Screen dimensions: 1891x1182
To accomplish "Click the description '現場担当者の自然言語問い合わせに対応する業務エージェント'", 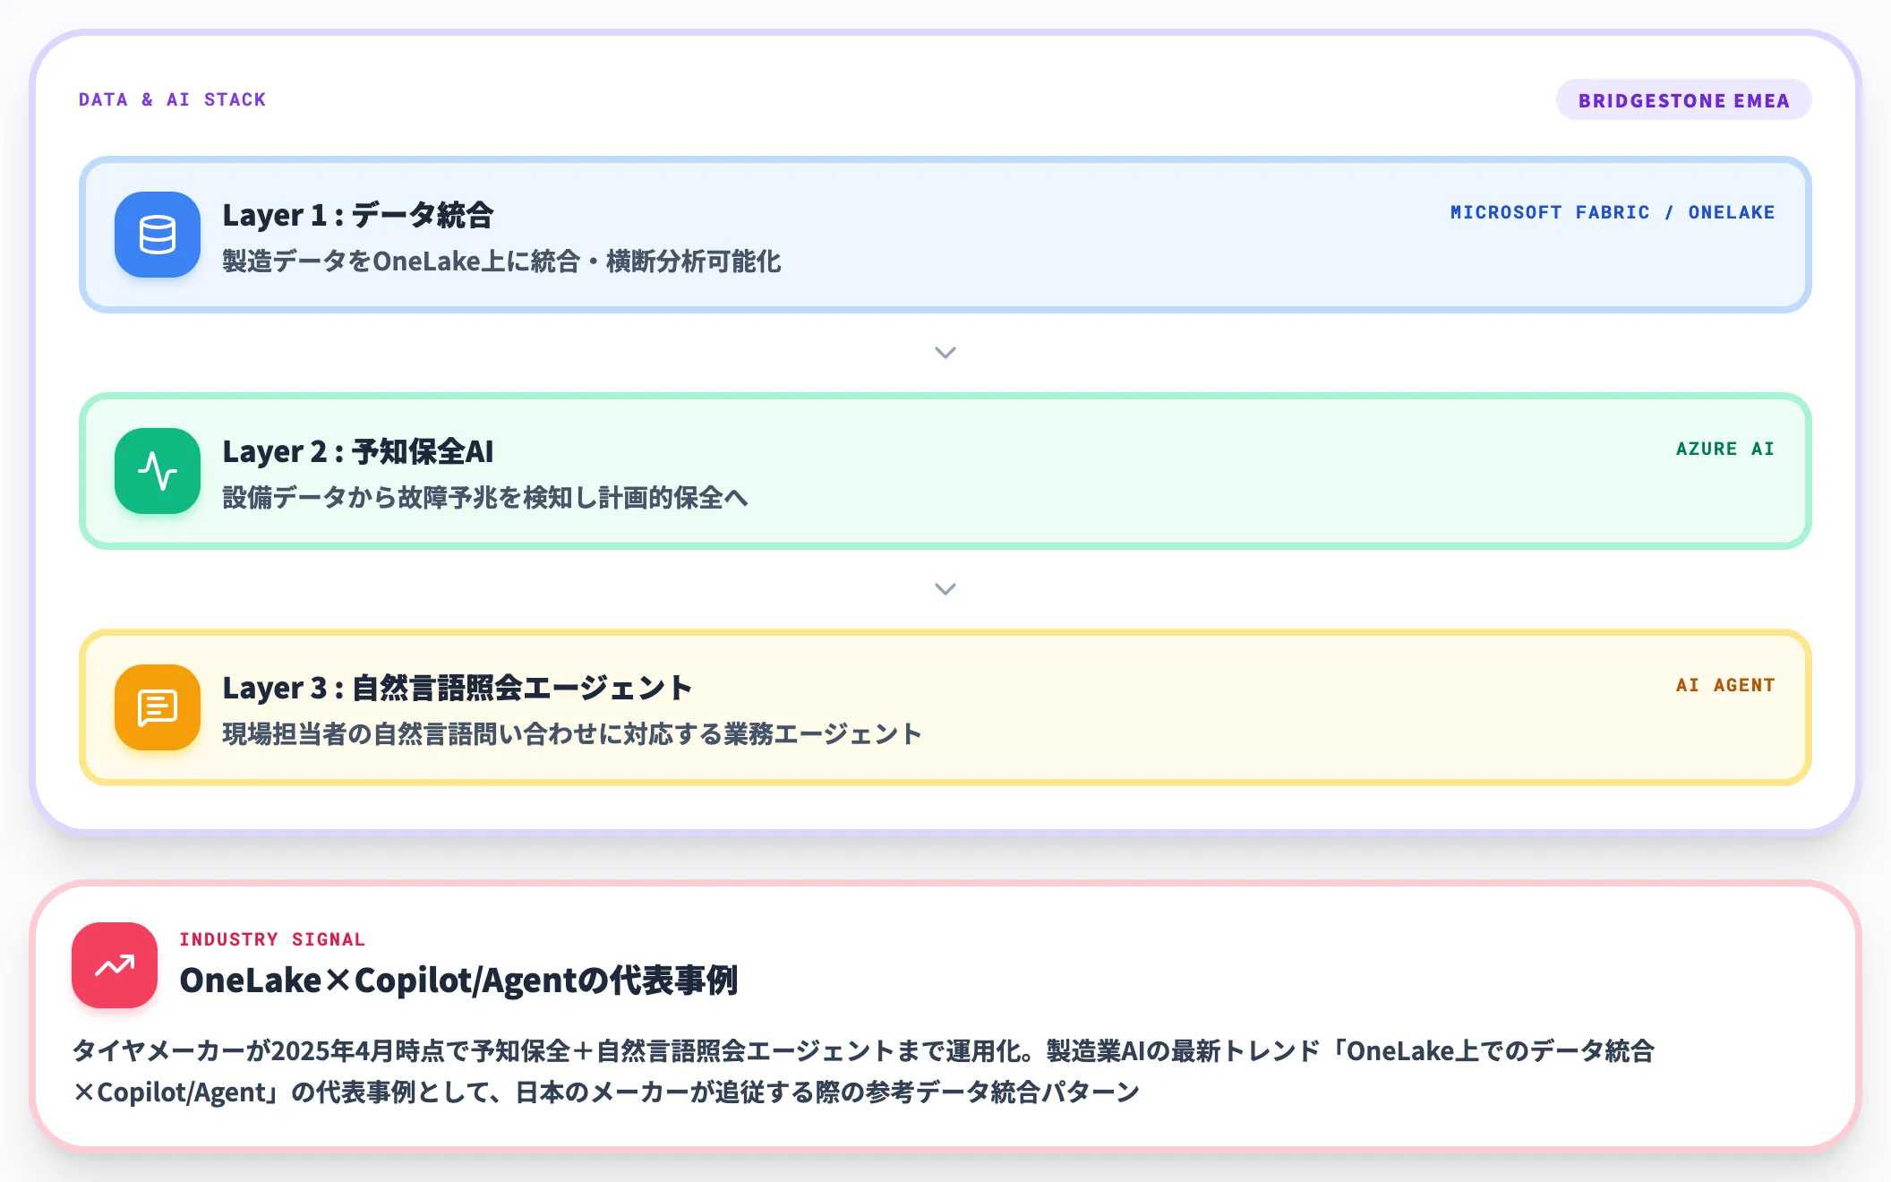I will 572,734.
